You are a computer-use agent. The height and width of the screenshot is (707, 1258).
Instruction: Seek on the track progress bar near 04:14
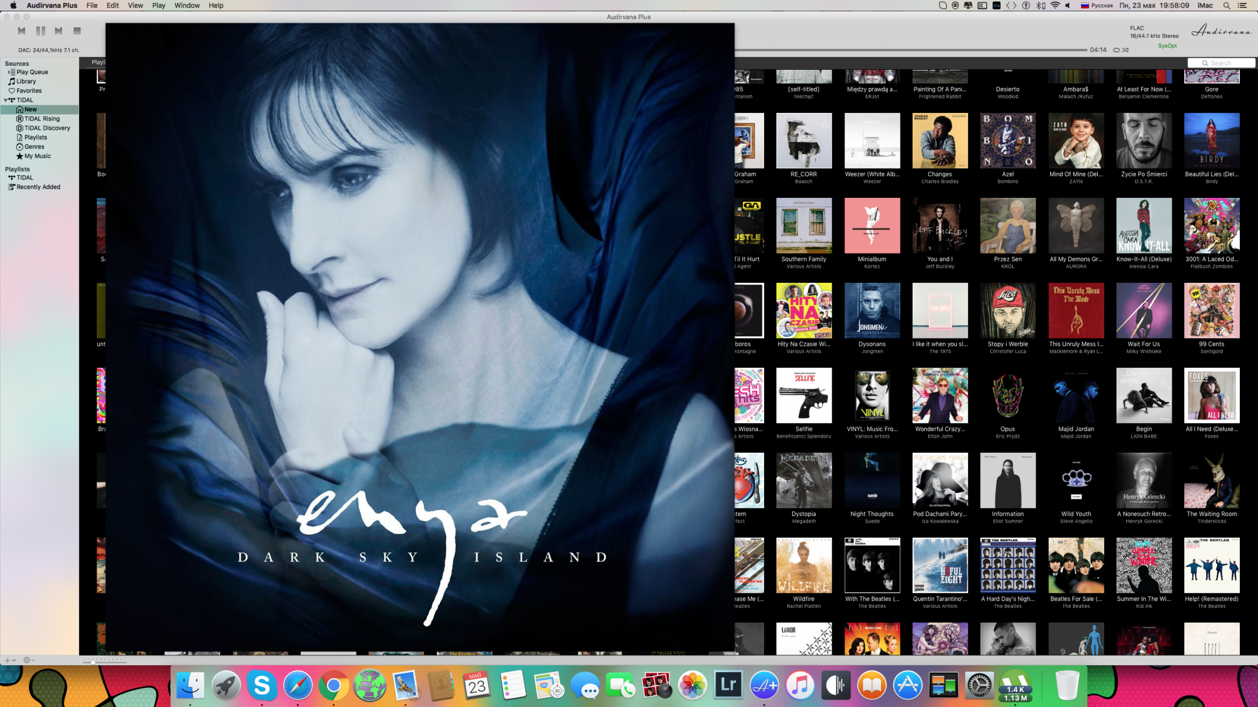pos(910,50)
